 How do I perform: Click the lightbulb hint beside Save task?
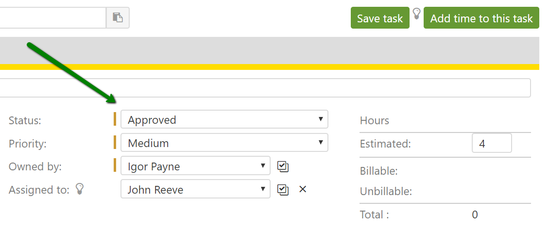[416, 14]
